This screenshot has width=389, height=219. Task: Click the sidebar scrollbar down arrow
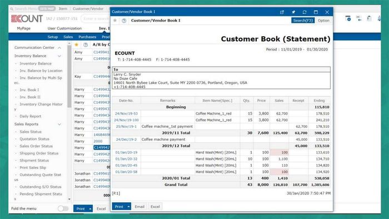point(69,199)
